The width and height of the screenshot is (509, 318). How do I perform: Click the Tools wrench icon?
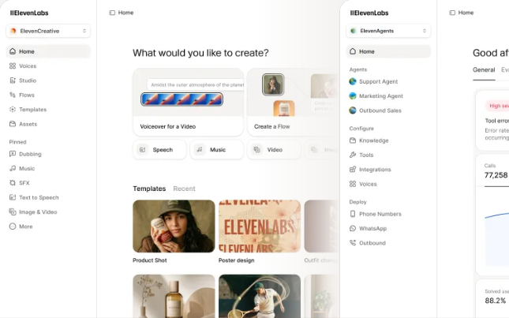[x=353, y=155]
